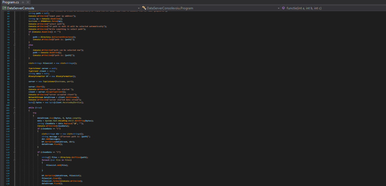Place cursor on "input your ip address" line
Image resolution: width=386 pixels, height=186 pixels.
coord(52,16)
